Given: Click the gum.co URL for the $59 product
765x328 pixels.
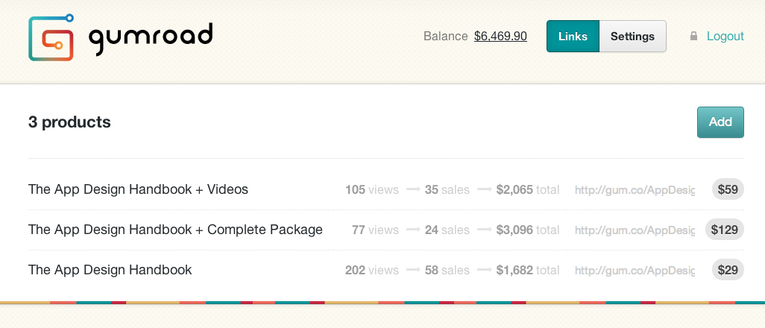Looking at the screenshot, I should (635, 190).
